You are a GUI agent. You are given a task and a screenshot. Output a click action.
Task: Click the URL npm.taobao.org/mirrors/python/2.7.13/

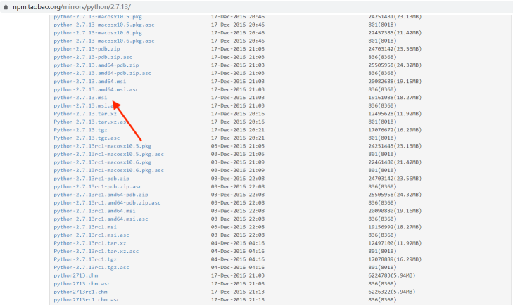(x=72, y=7)
